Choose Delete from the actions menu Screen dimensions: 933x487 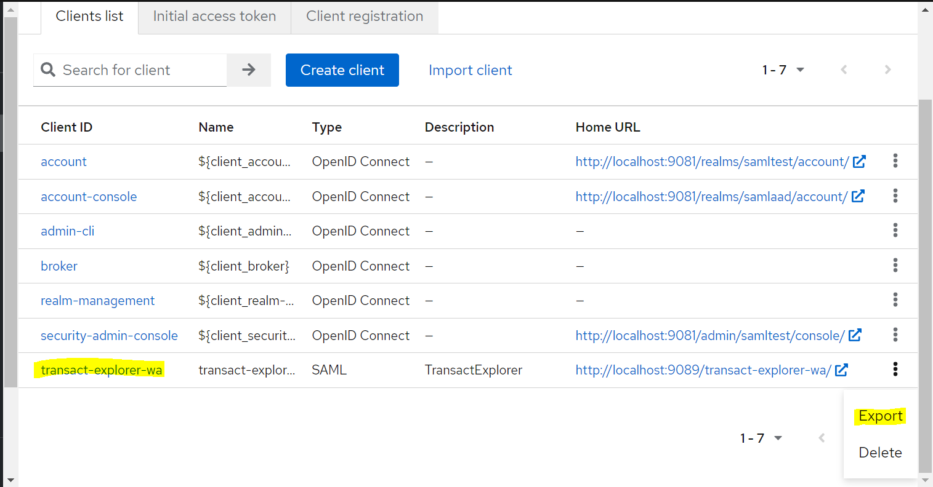coord(880,453)
